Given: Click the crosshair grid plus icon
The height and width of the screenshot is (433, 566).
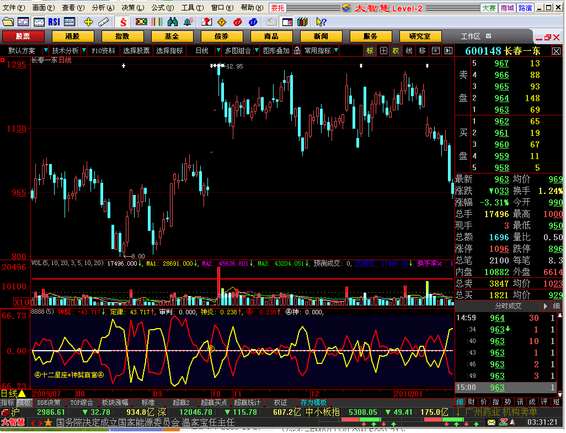Looking at the screenshot, I should tap(383, 51).
